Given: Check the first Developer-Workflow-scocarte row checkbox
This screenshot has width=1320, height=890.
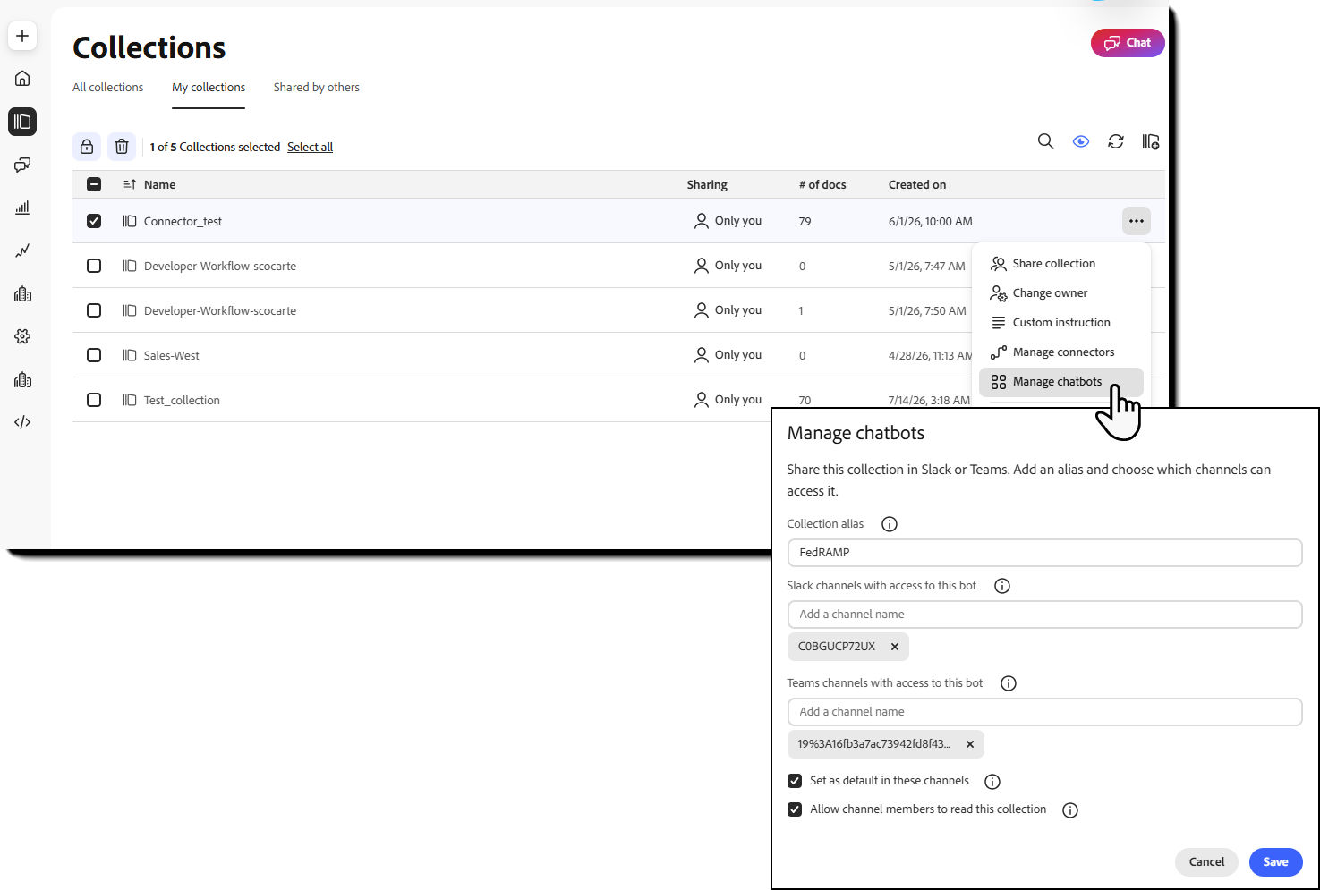Looking at the screenshot, I should (x=94, y=266).
